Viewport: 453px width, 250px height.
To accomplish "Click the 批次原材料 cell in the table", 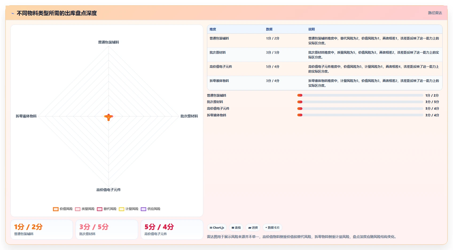I will click(218, 53).
